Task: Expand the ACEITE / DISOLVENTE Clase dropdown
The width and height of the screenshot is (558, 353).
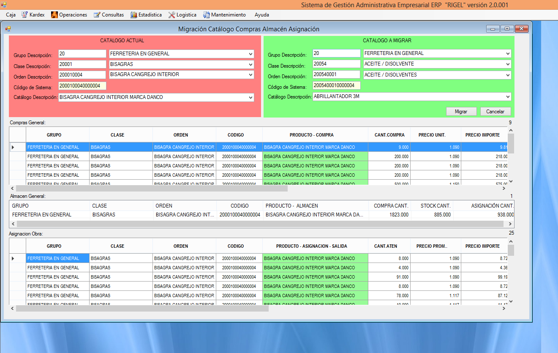Action: 508,64
